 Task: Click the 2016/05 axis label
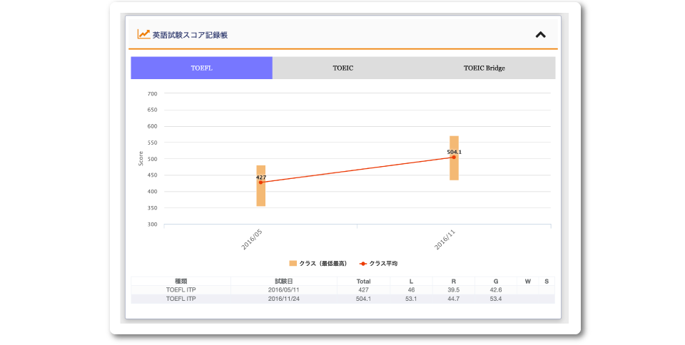click(x=252, y=240)
